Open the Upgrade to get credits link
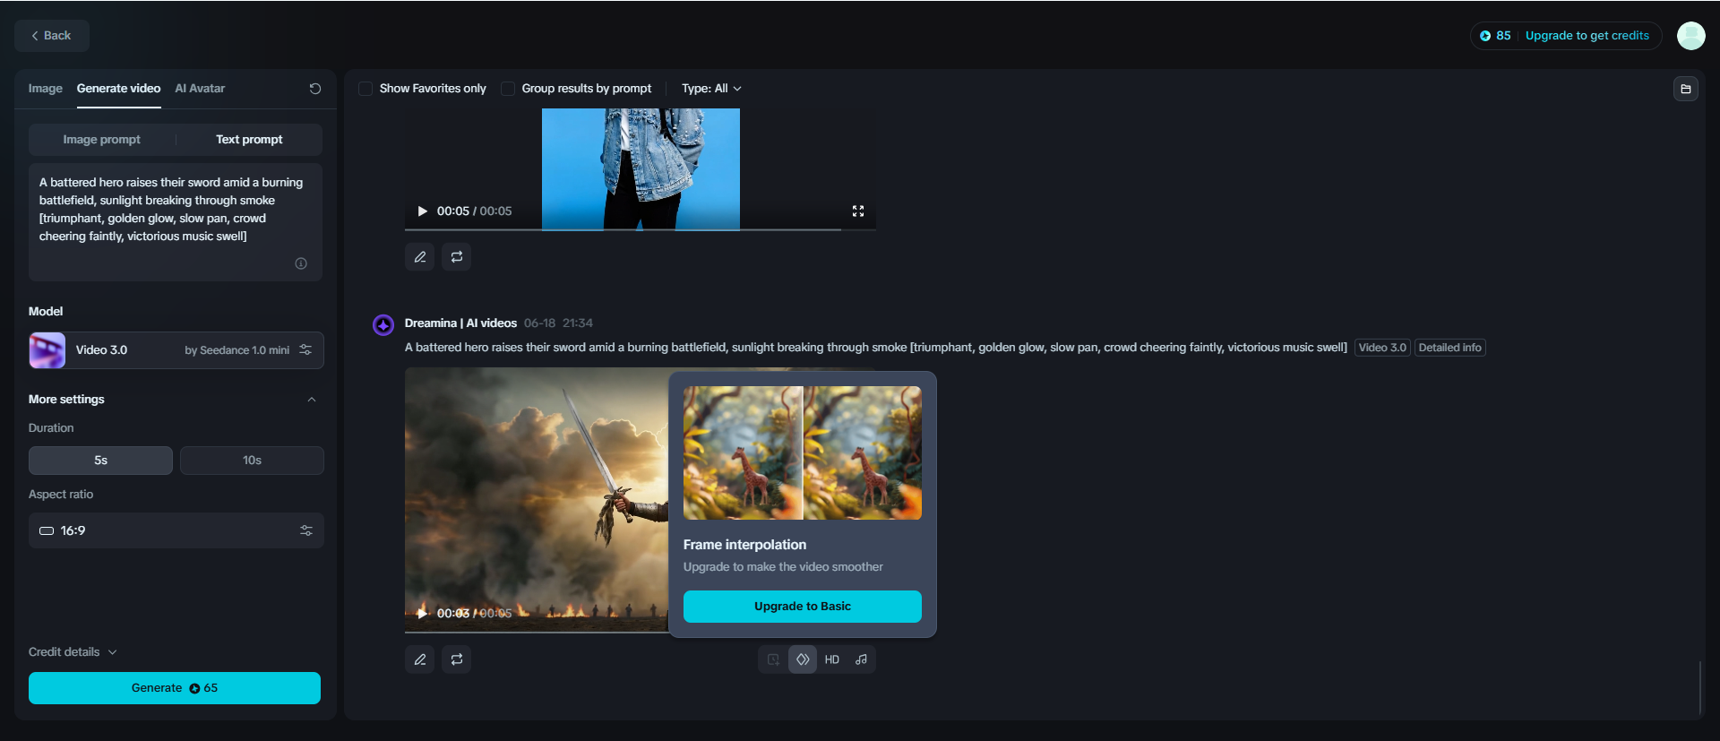 tap(1587, 36)
